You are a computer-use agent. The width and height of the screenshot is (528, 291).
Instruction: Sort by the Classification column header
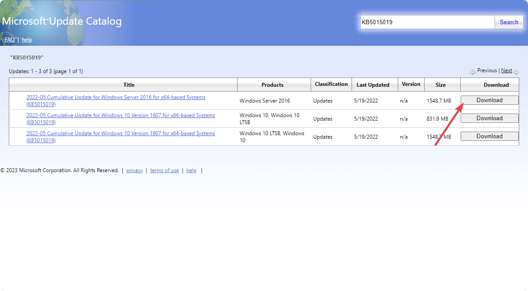tap(331, 84)
